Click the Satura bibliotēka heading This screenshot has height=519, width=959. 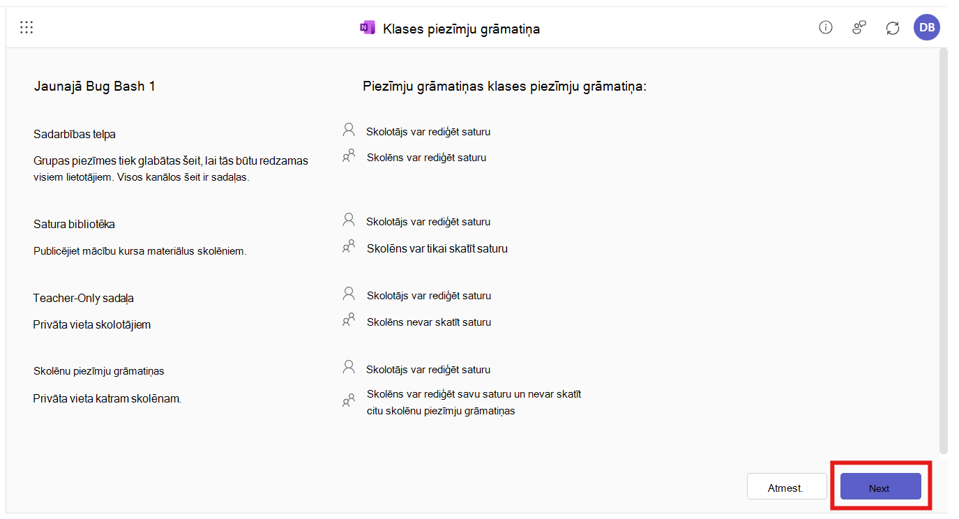tap(74, 225)
